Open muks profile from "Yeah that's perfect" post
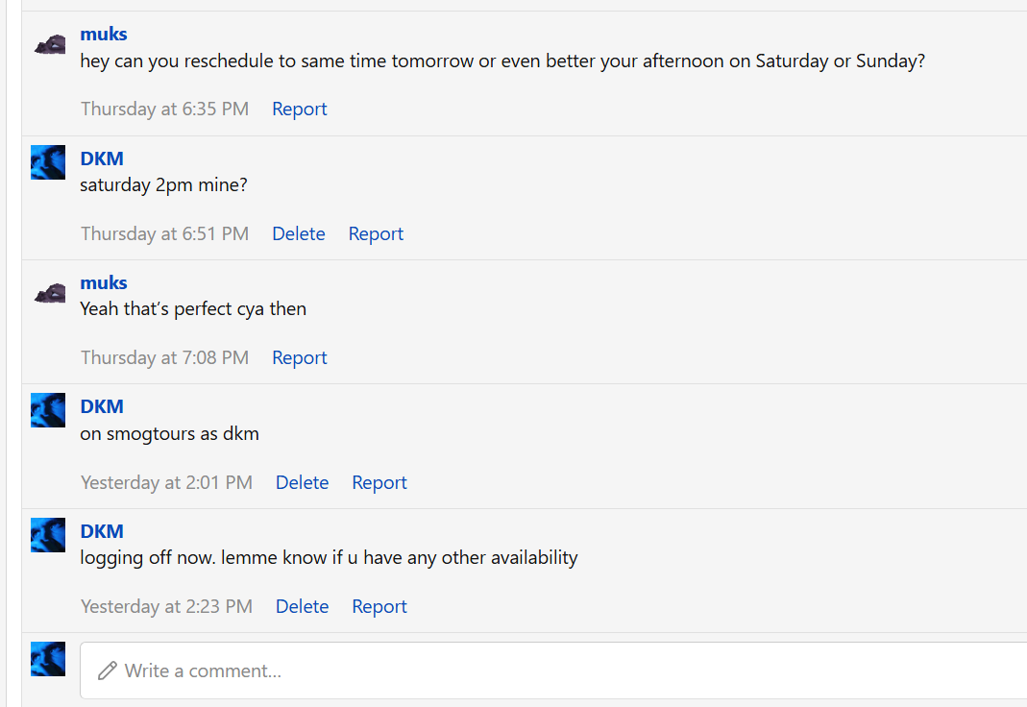 coord(104,282)
